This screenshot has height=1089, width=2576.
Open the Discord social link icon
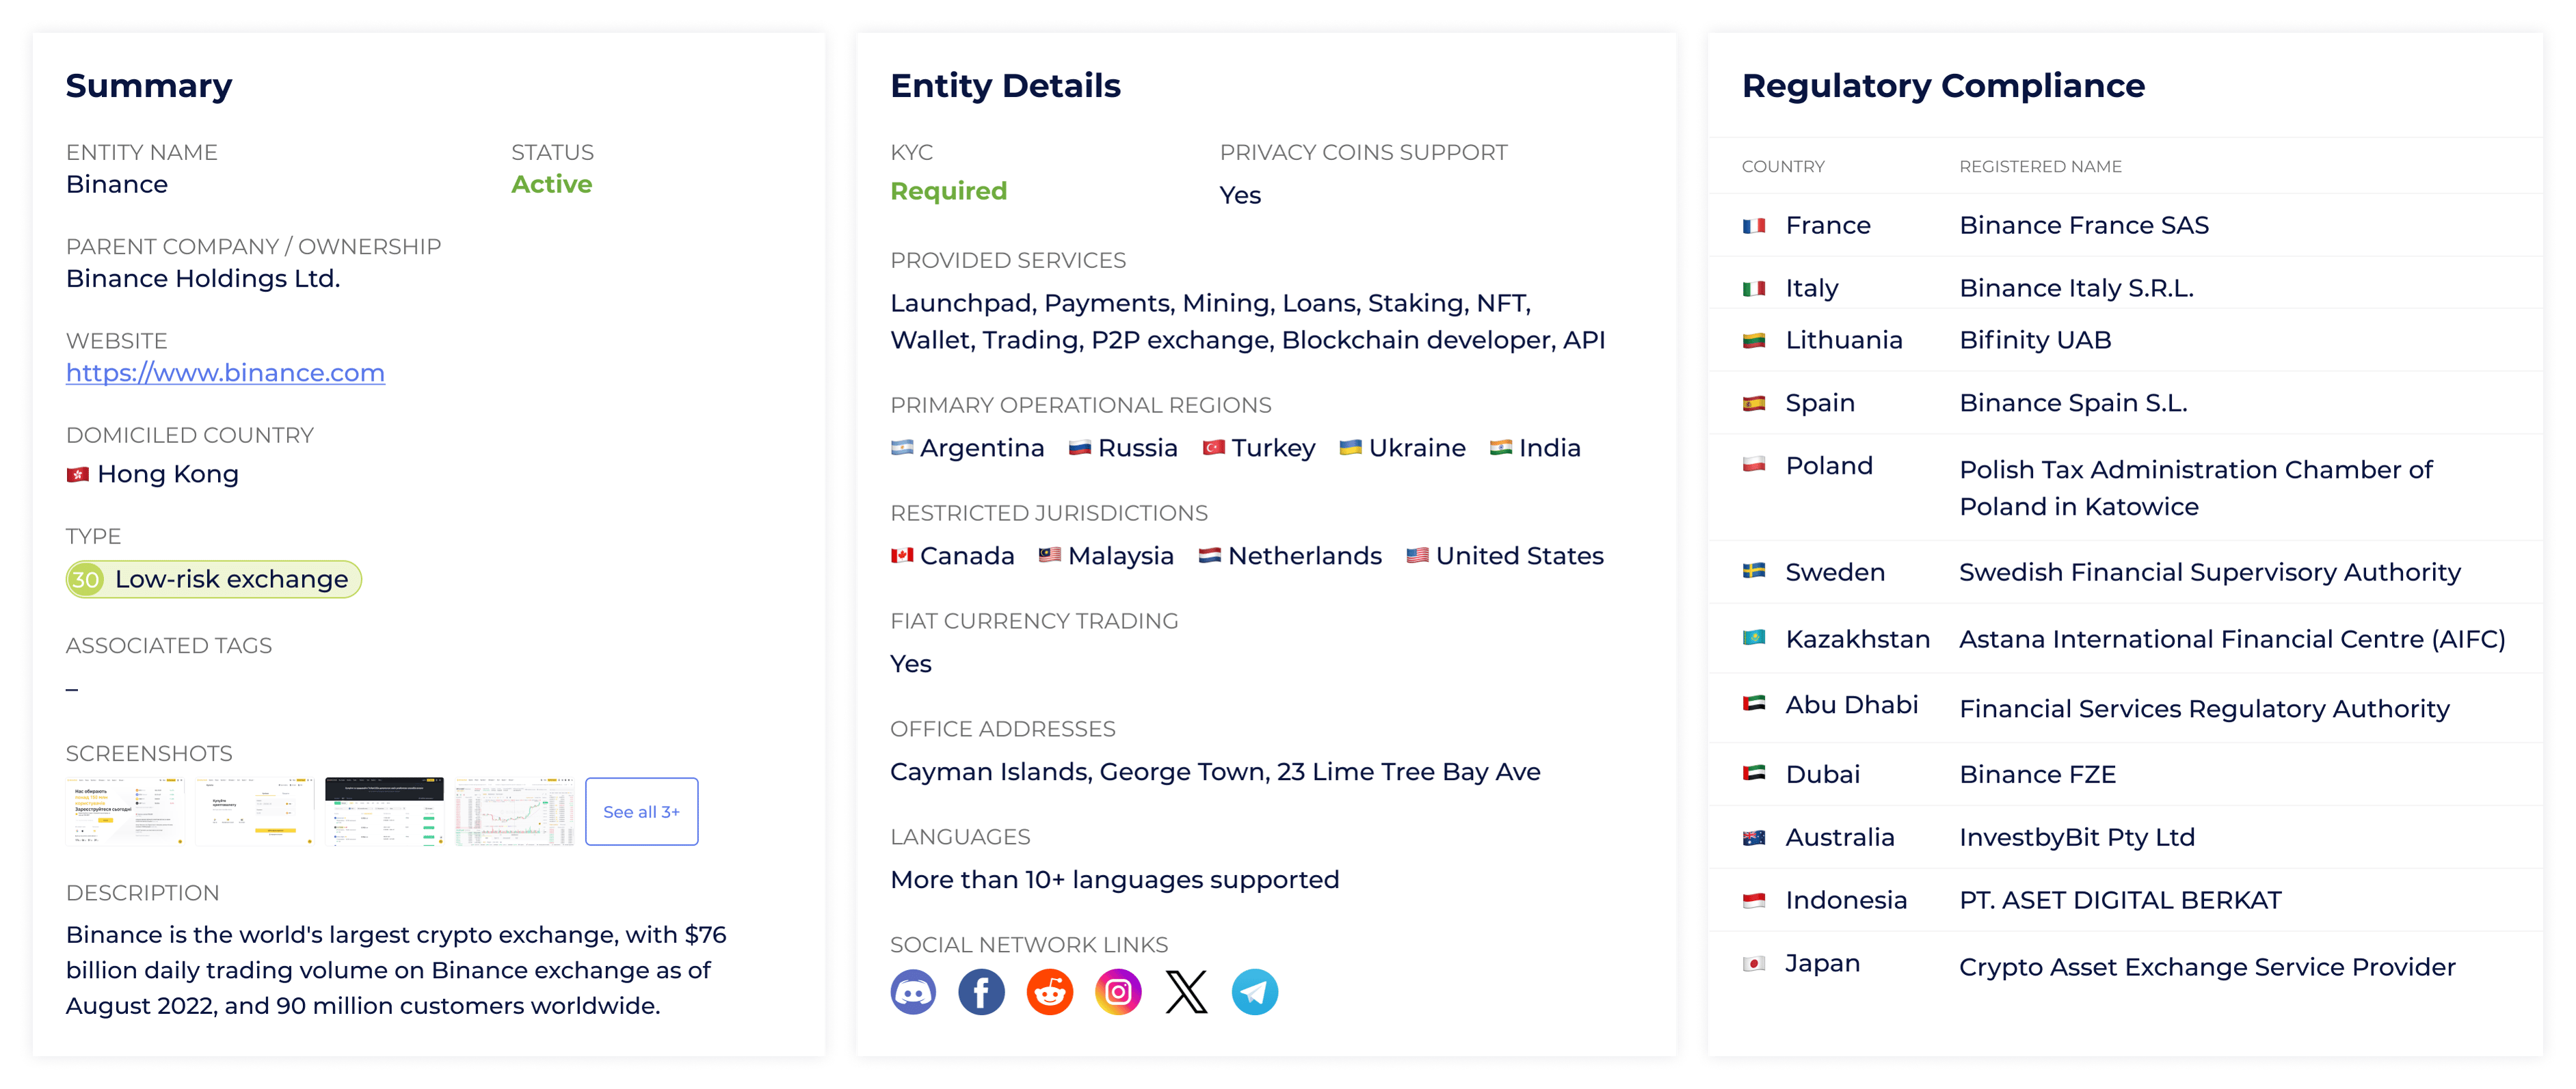[x=913, y=992]
